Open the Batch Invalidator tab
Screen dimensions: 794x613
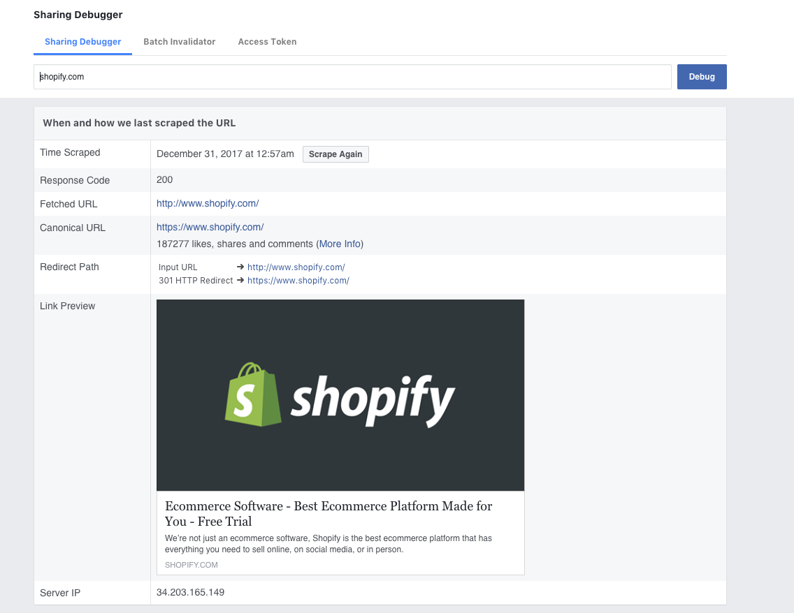(179, 42)
